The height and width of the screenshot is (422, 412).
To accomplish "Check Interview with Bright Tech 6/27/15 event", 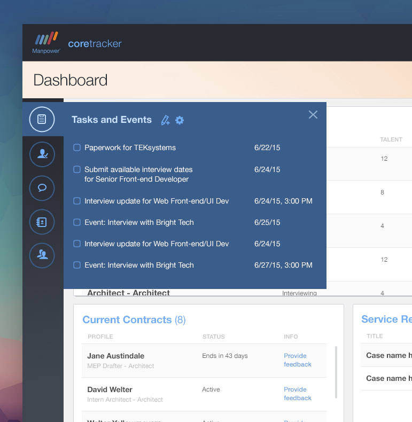I will coord(77,265).
